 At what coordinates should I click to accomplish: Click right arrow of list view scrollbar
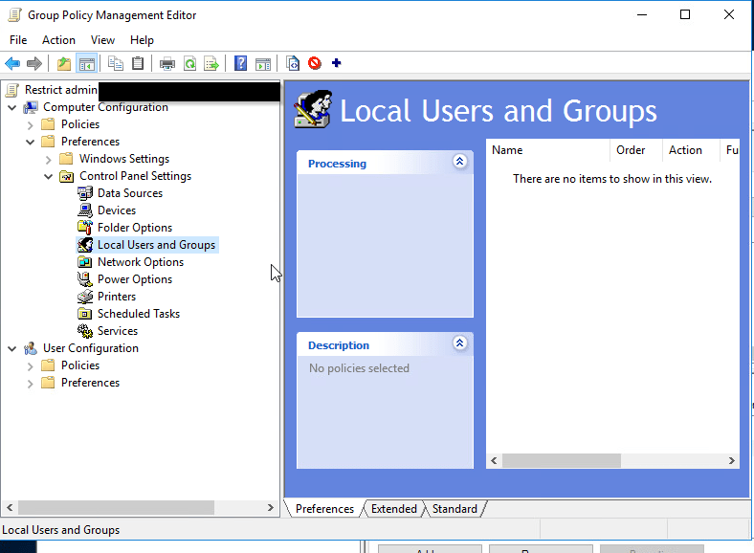pos(731,460)
